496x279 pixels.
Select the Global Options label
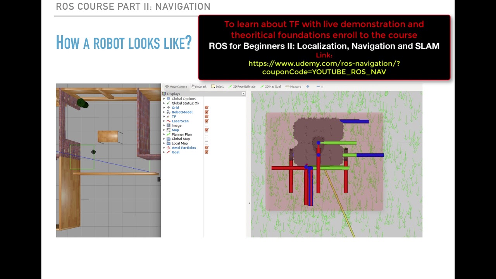pyautogui.click(x=184, y=99)
